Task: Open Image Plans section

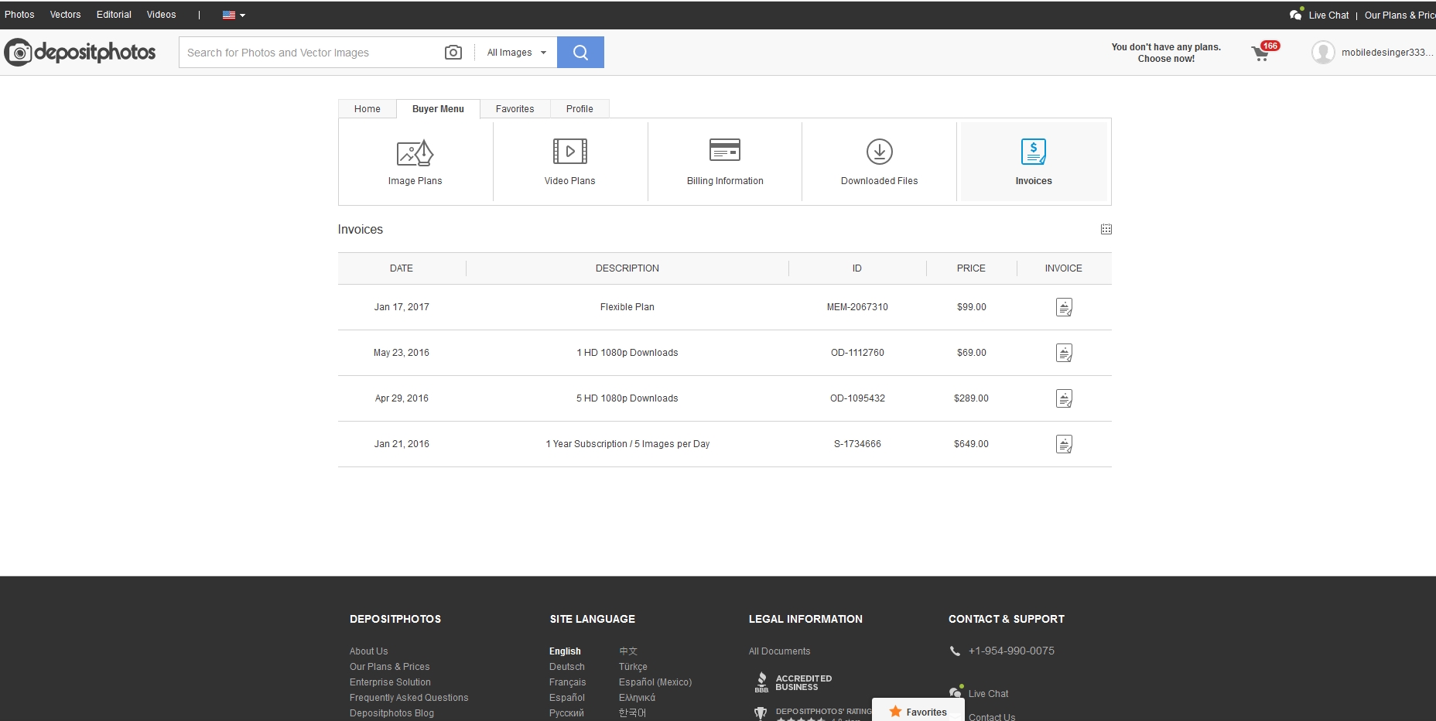Action: coord(415,162)
